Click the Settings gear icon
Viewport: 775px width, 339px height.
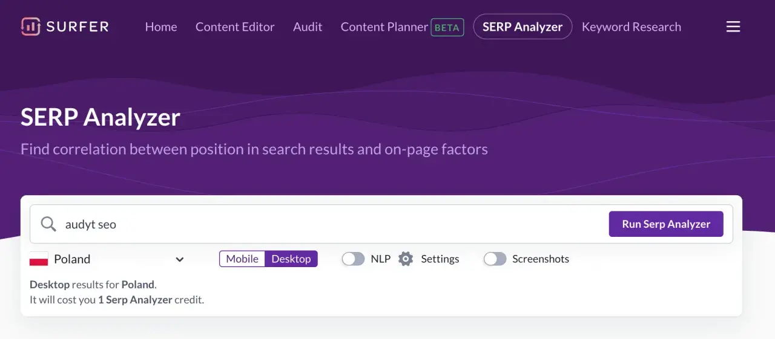click(406, 259)
